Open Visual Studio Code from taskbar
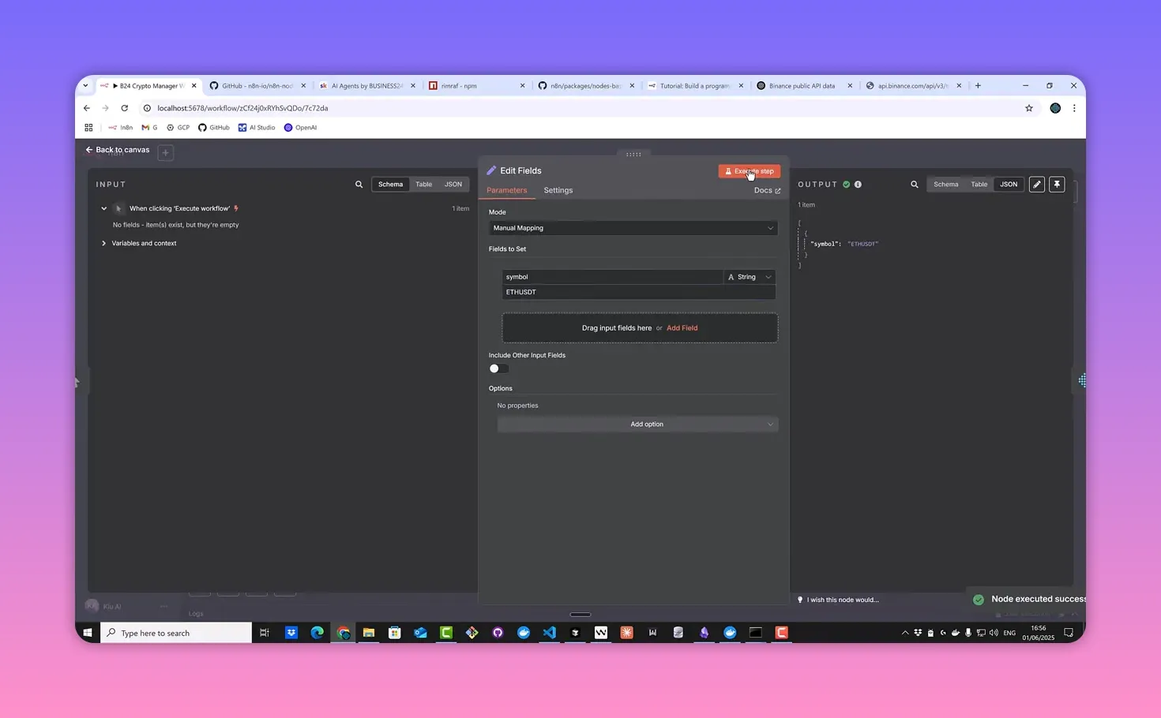 [549, 633]
